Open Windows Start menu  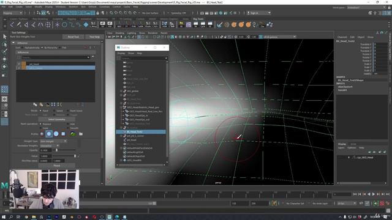coord(4,217)
